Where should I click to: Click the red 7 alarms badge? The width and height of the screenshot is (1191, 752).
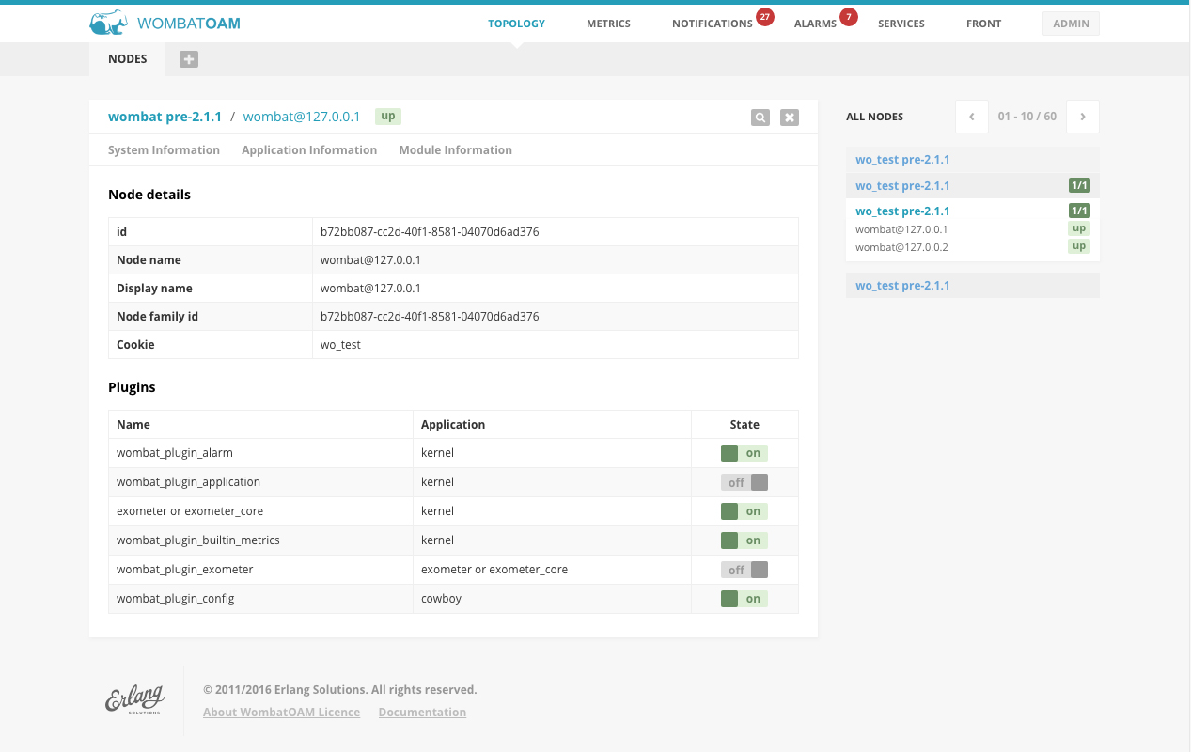coord(849,17)
